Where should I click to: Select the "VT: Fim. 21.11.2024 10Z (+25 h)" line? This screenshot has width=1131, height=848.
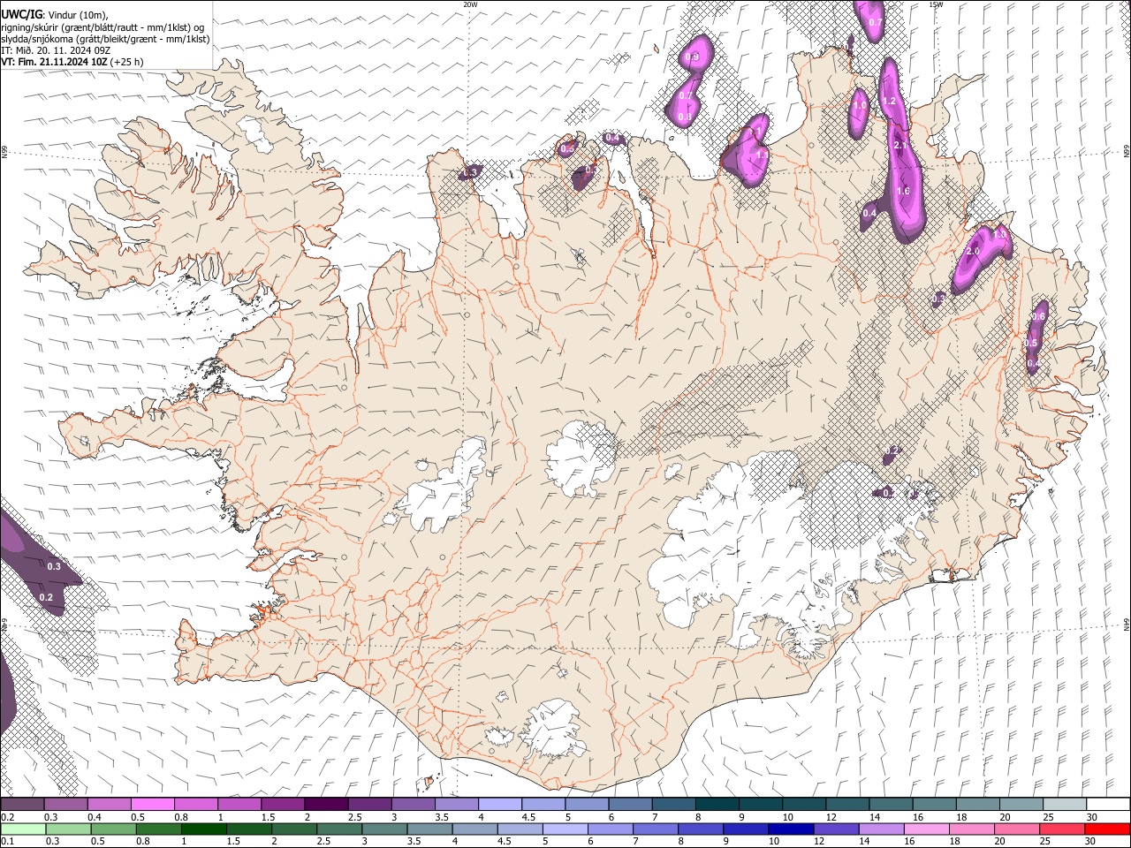pyautogui.click(x=72, y=62)
